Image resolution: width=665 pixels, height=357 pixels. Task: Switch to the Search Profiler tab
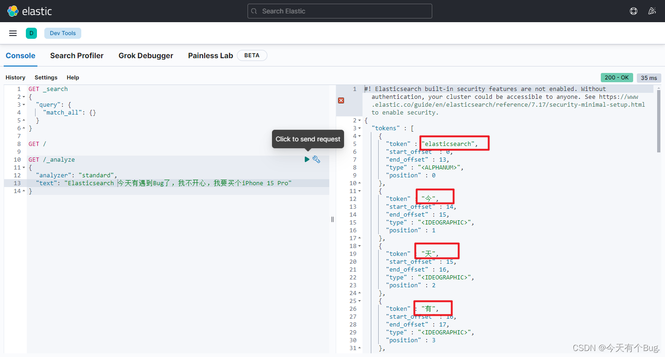(77, 55)
